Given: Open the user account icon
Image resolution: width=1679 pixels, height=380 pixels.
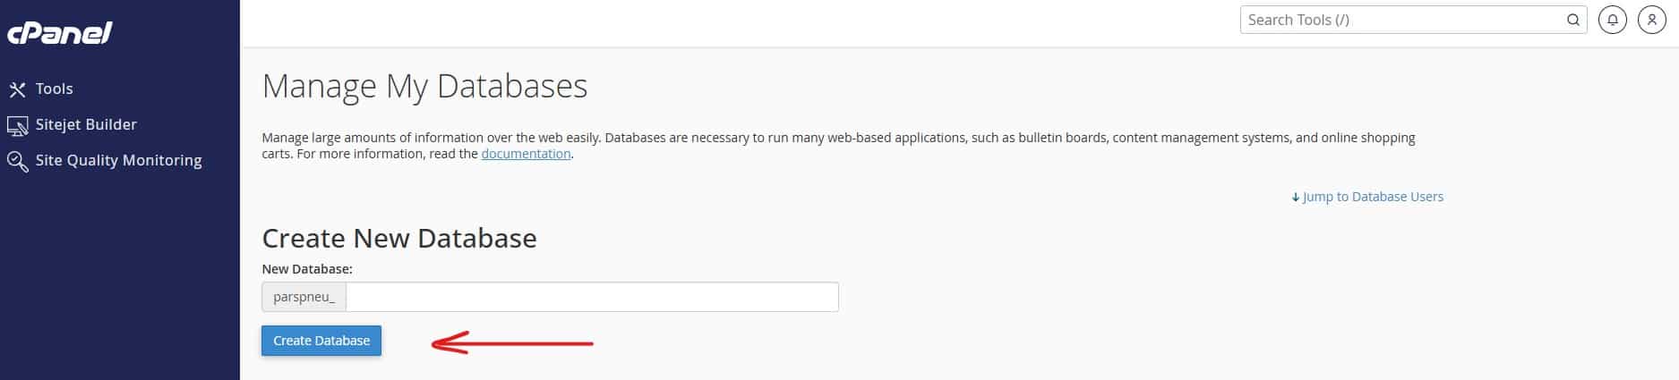Looking at the screenshot, I should point(1651,20).
